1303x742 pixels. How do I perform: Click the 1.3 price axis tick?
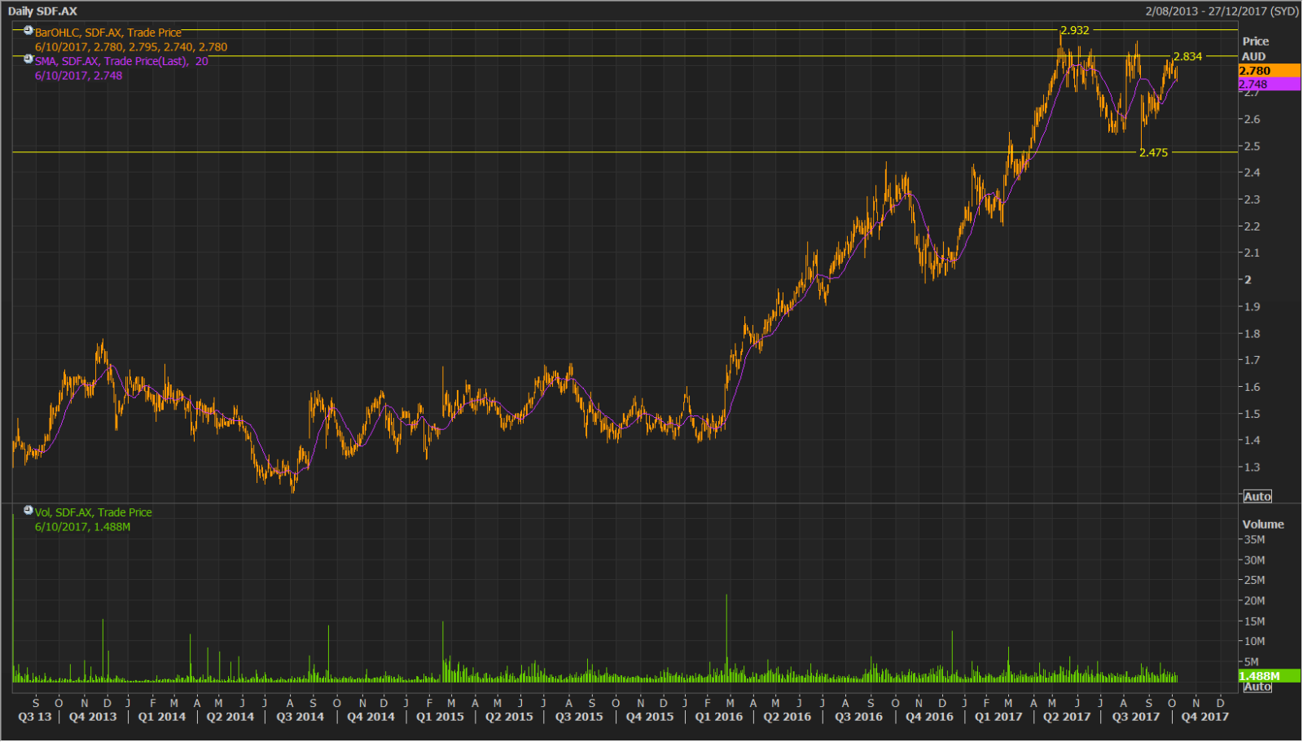(1252, 468)
